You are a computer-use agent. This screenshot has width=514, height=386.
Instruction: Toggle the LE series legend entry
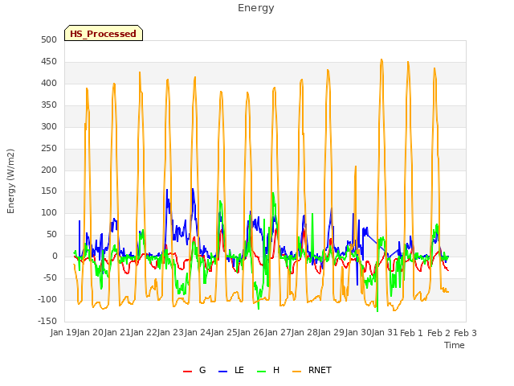coord(231,370)
